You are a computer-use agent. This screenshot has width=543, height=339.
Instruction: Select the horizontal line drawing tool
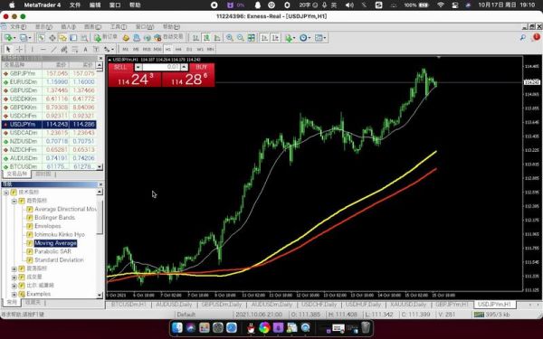coord(43,49)
